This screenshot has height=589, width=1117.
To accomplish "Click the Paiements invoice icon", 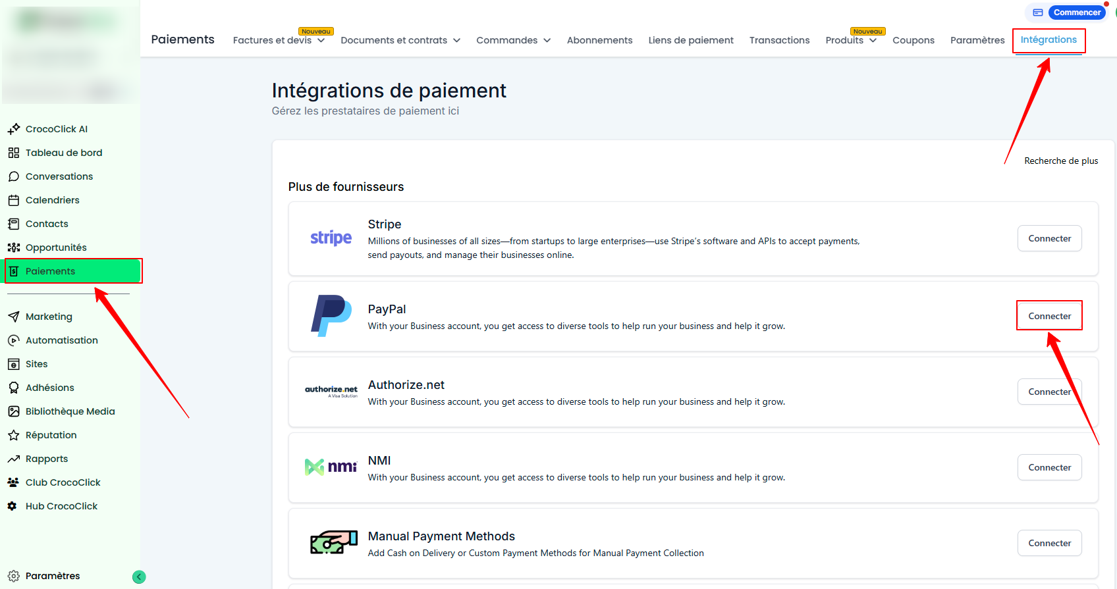I will [x=14, y=271].
